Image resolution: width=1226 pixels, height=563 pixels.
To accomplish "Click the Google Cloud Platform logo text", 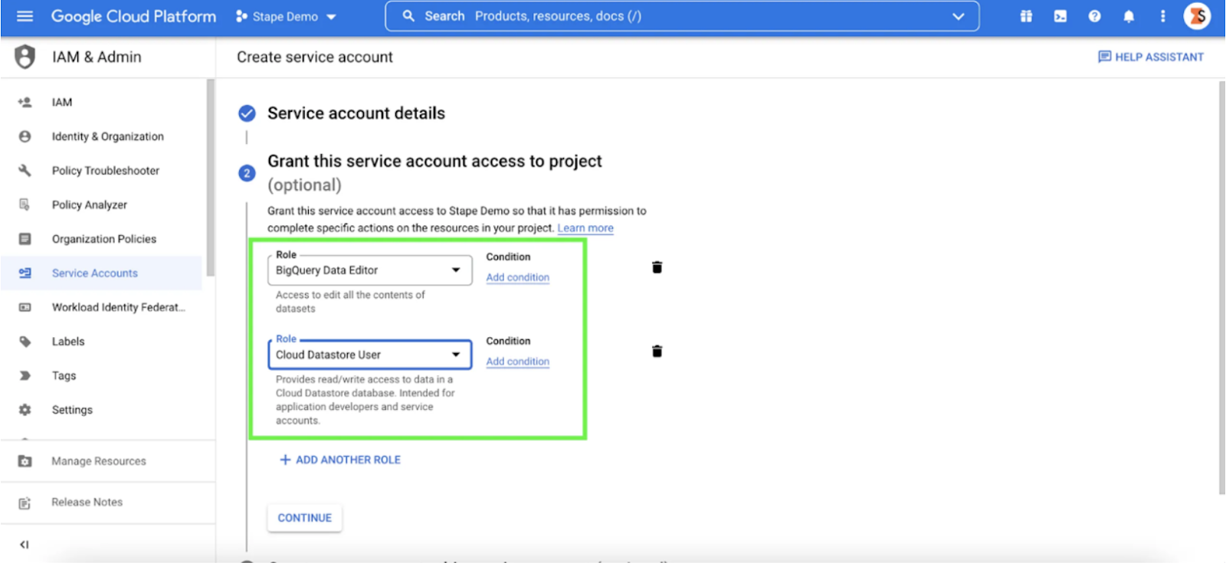I will pos(134,16).
